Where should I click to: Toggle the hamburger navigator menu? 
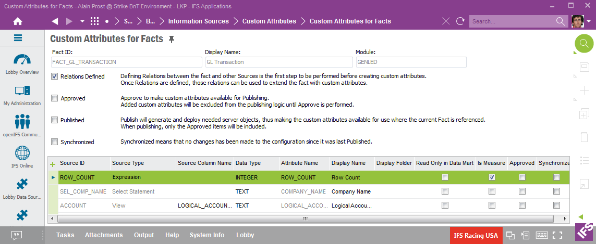(18, 38)
